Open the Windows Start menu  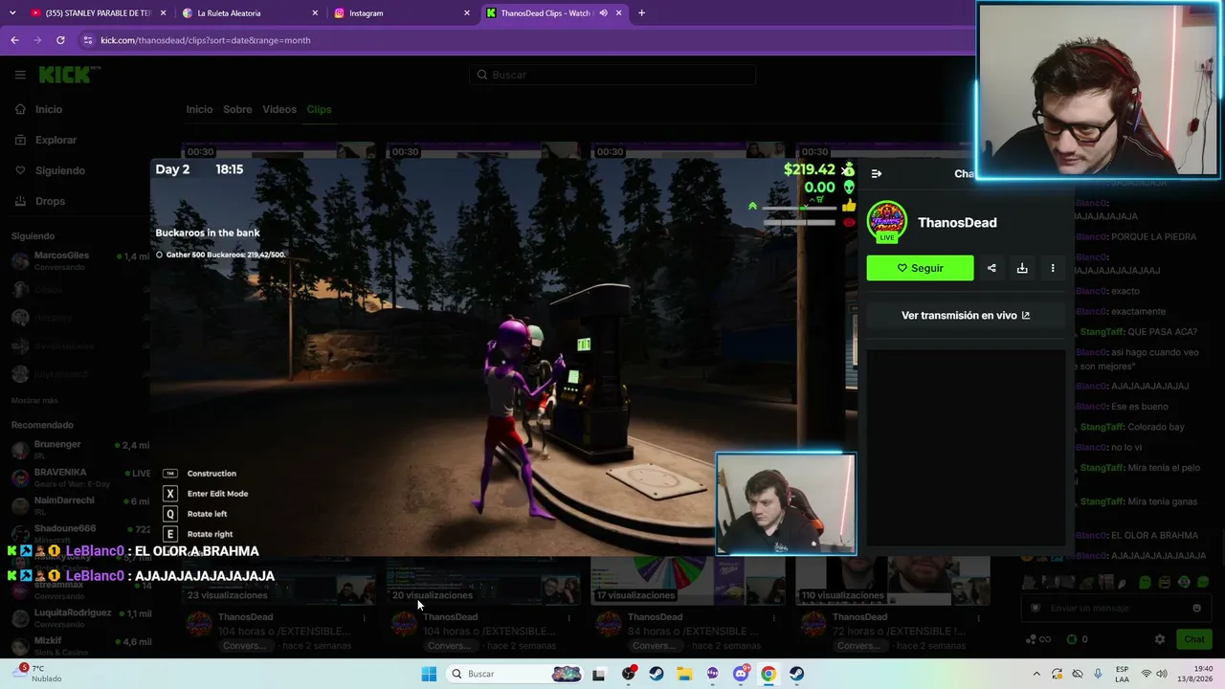(429, 674)
